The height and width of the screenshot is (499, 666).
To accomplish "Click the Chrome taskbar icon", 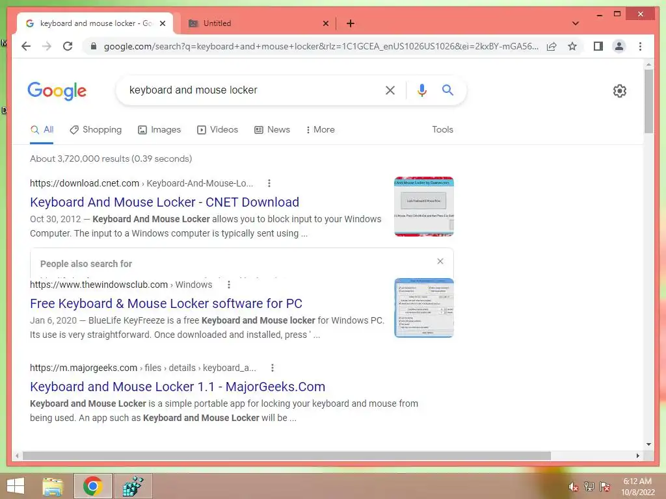I will tap(92, 486).
